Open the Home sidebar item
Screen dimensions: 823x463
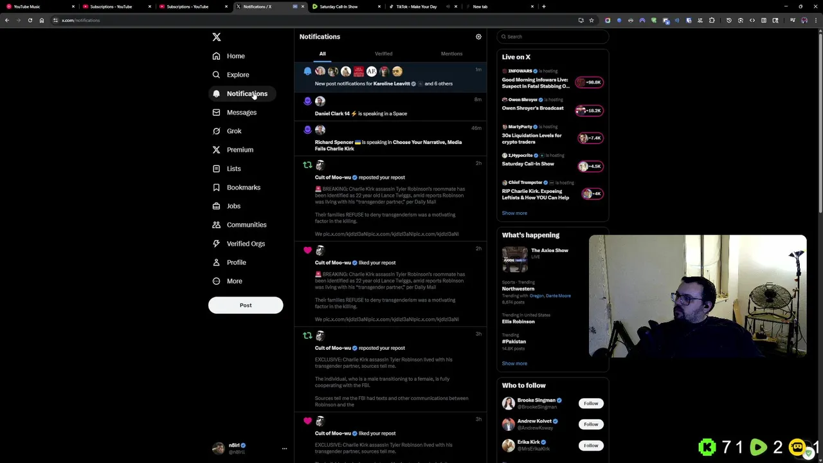point(228,56)
